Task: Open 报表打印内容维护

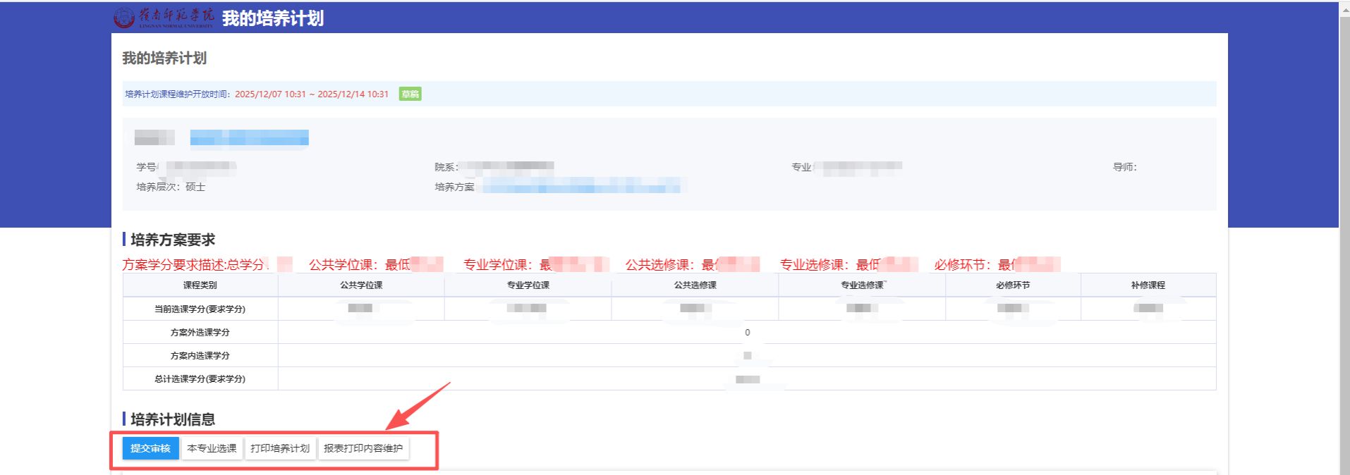Action: click(x=363, y=448)
